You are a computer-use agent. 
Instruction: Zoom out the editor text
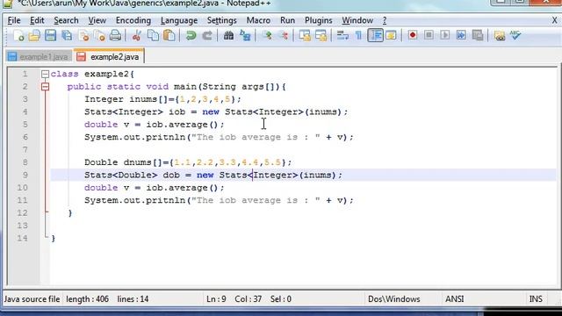tap(283, 35)
